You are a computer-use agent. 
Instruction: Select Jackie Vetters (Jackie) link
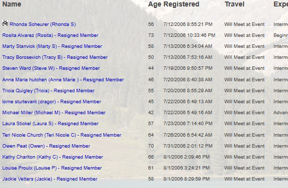coord(50,179)
